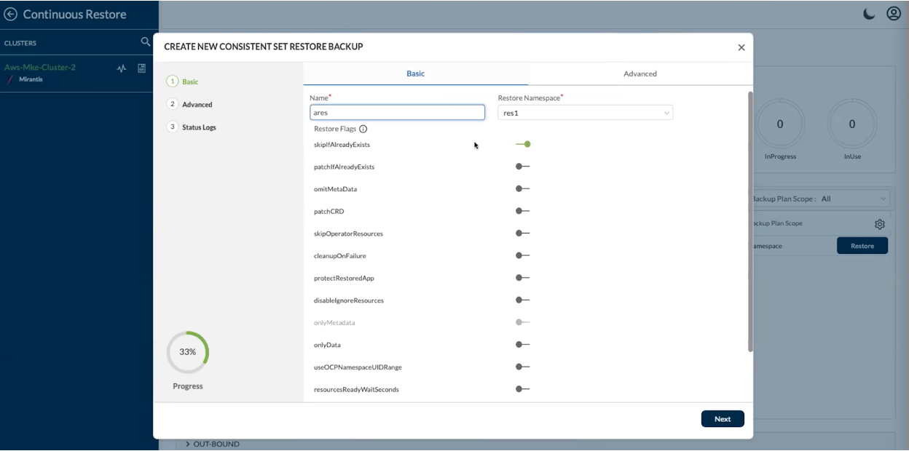The image size is (909, 451).
Task: View Aws-Mke-Cluster-2 health pulse icon
Action: 122,68
